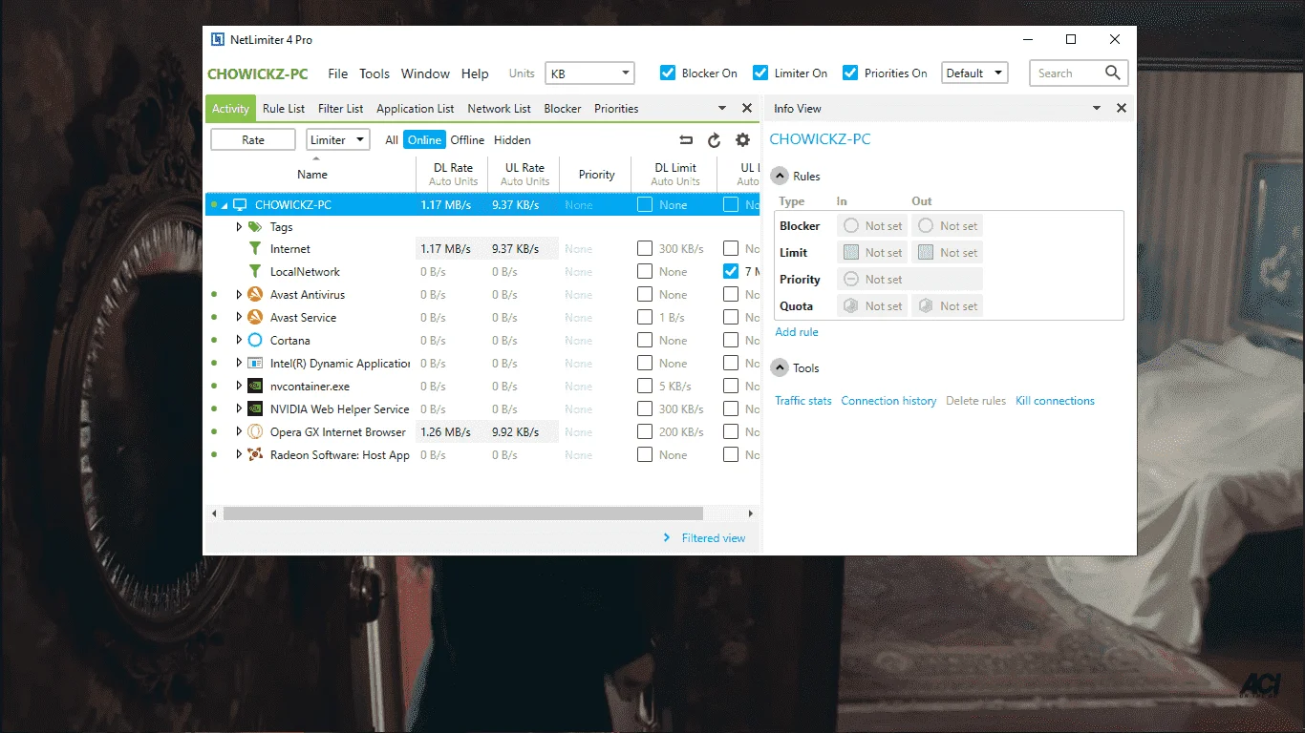Open Traffic stats
Image resolution: width=1305 pixels, height=733 pixels.
click(803, 401)
